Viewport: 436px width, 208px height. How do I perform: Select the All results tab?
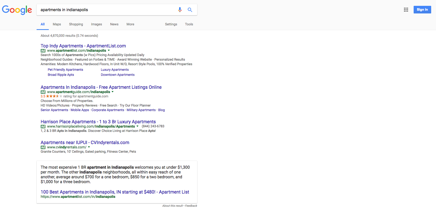click(x=43, y=24)
